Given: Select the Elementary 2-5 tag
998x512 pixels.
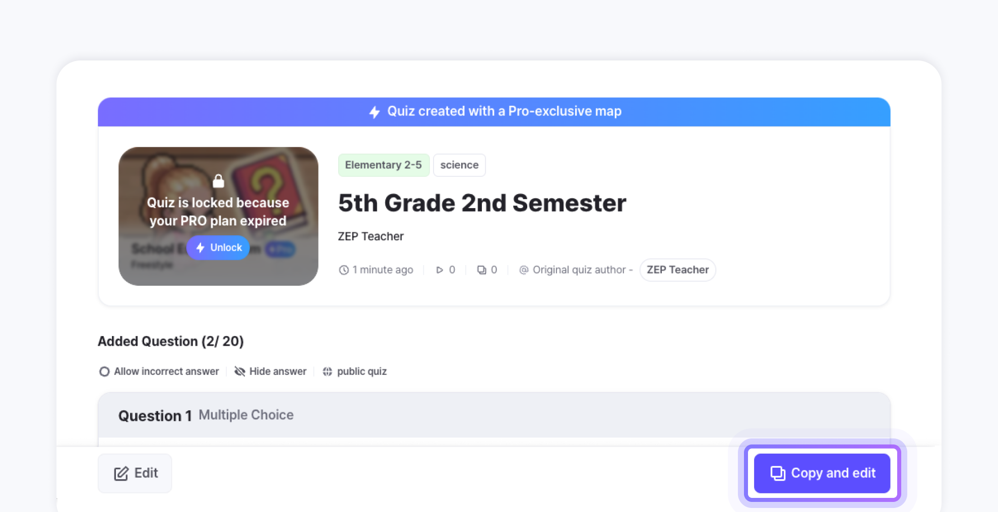Looking at the screenshot, I should 383,165.
